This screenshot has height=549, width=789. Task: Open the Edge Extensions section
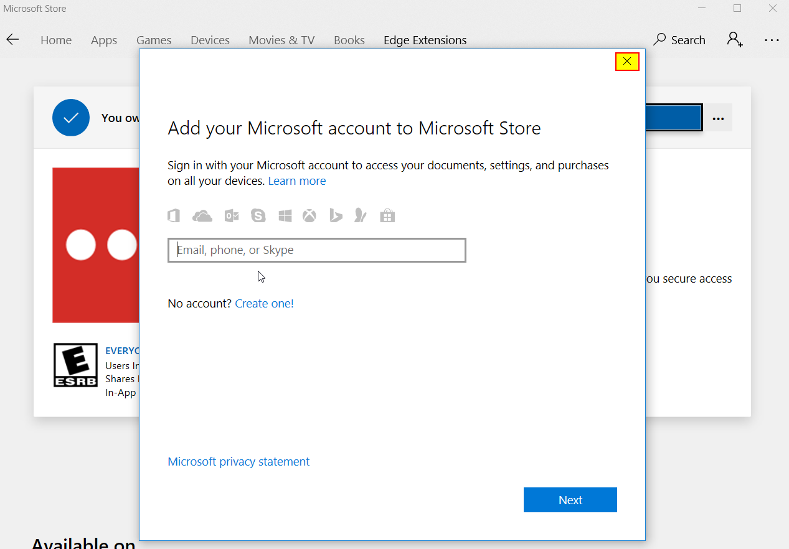click(425, 39)
